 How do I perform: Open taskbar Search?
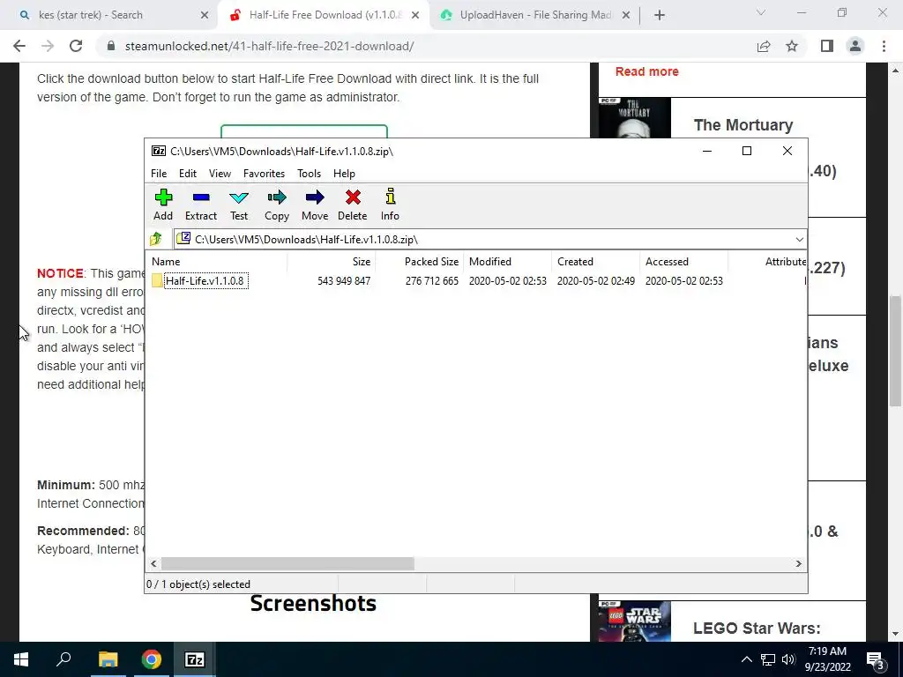[x=63, y=659]
